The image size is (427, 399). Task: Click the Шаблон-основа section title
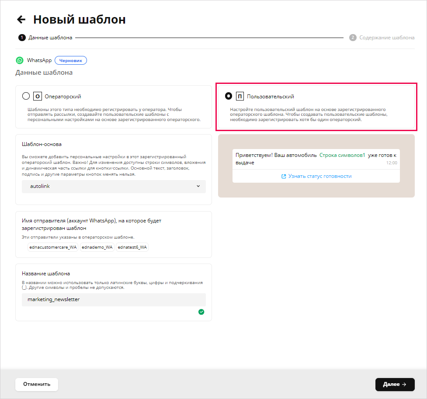[x=42, y=144]
